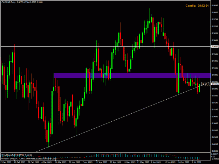
Task: Click the 0.9600 horizontal line price tag
Action: (215, 47)
